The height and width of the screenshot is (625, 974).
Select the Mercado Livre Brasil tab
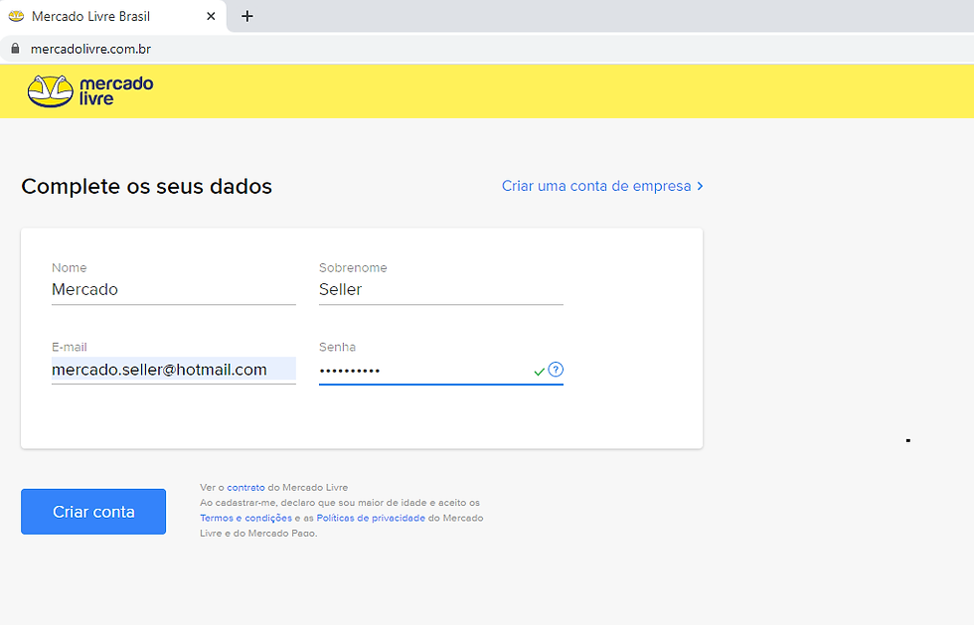point(113,16)
